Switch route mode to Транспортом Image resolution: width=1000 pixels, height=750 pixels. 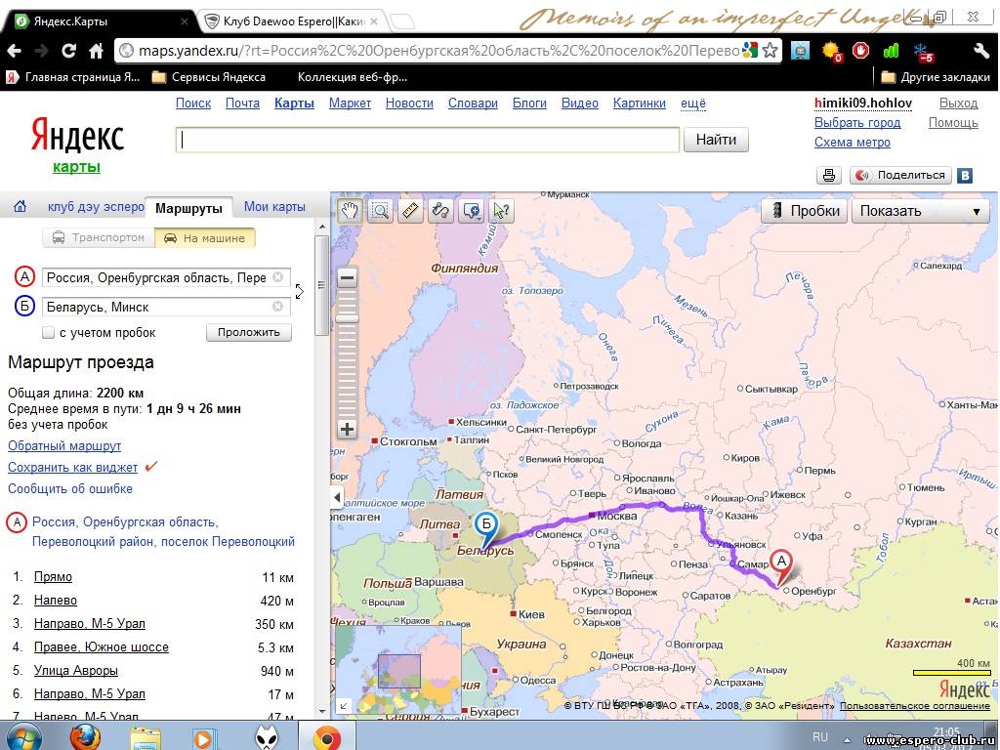click(x=99, y=238)
